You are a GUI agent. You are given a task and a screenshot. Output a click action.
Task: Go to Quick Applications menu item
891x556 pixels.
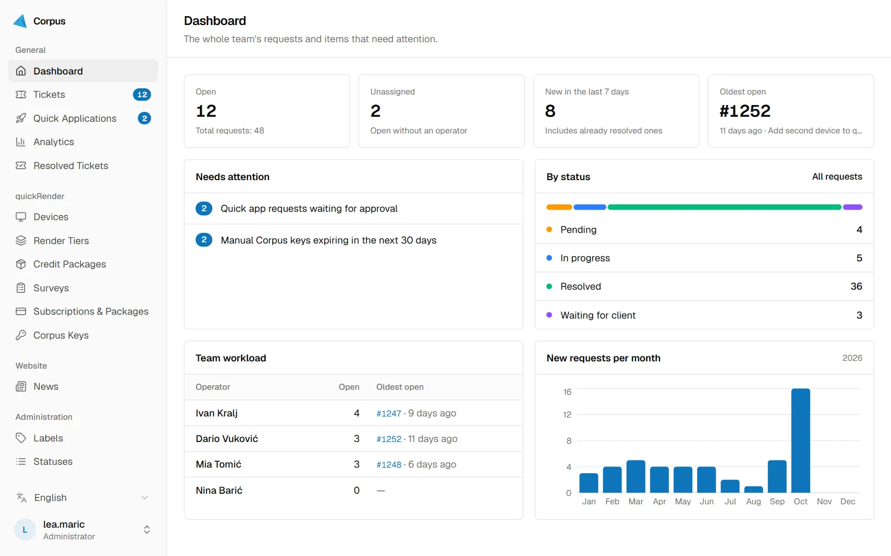83,118
